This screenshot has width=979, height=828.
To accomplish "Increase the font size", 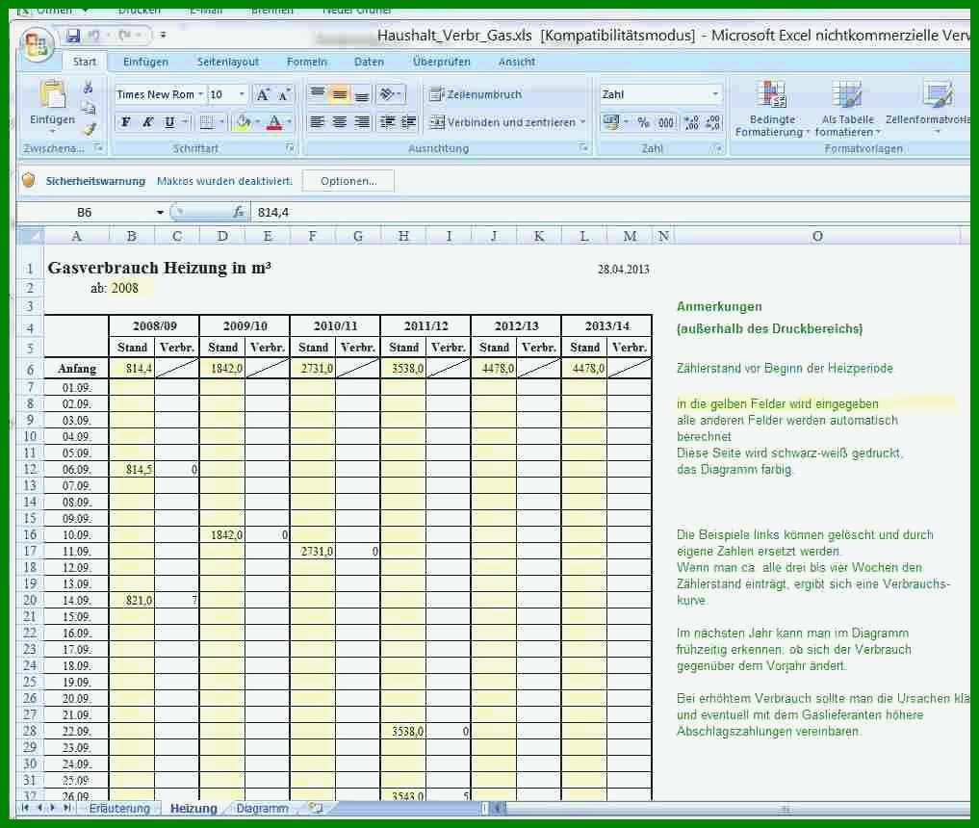I will (263, 94).
